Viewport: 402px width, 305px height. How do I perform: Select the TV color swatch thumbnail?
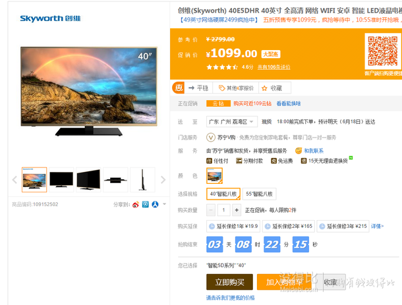(214, 176)
